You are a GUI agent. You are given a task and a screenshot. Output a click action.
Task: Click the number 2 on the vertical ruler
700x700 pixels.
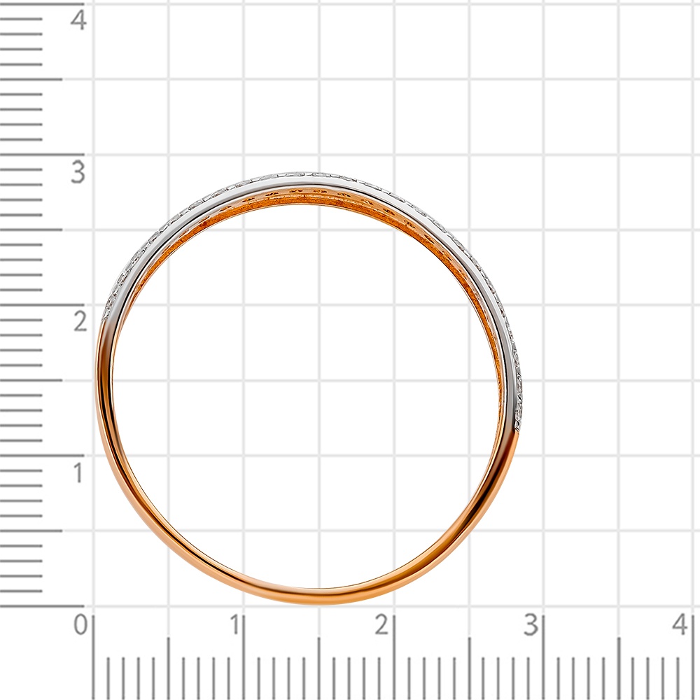pos(78,322)
